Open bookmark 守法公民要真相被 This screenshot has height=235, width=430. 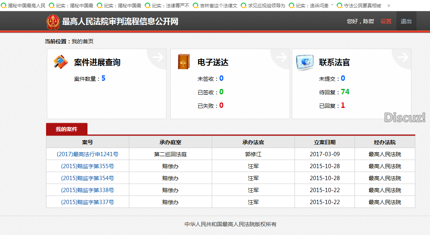pos(359,5)
